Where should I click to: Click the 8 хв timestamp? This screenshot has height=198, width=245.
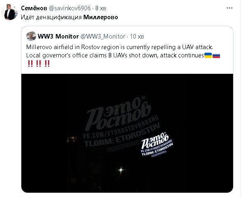click(x=101, y=8)
